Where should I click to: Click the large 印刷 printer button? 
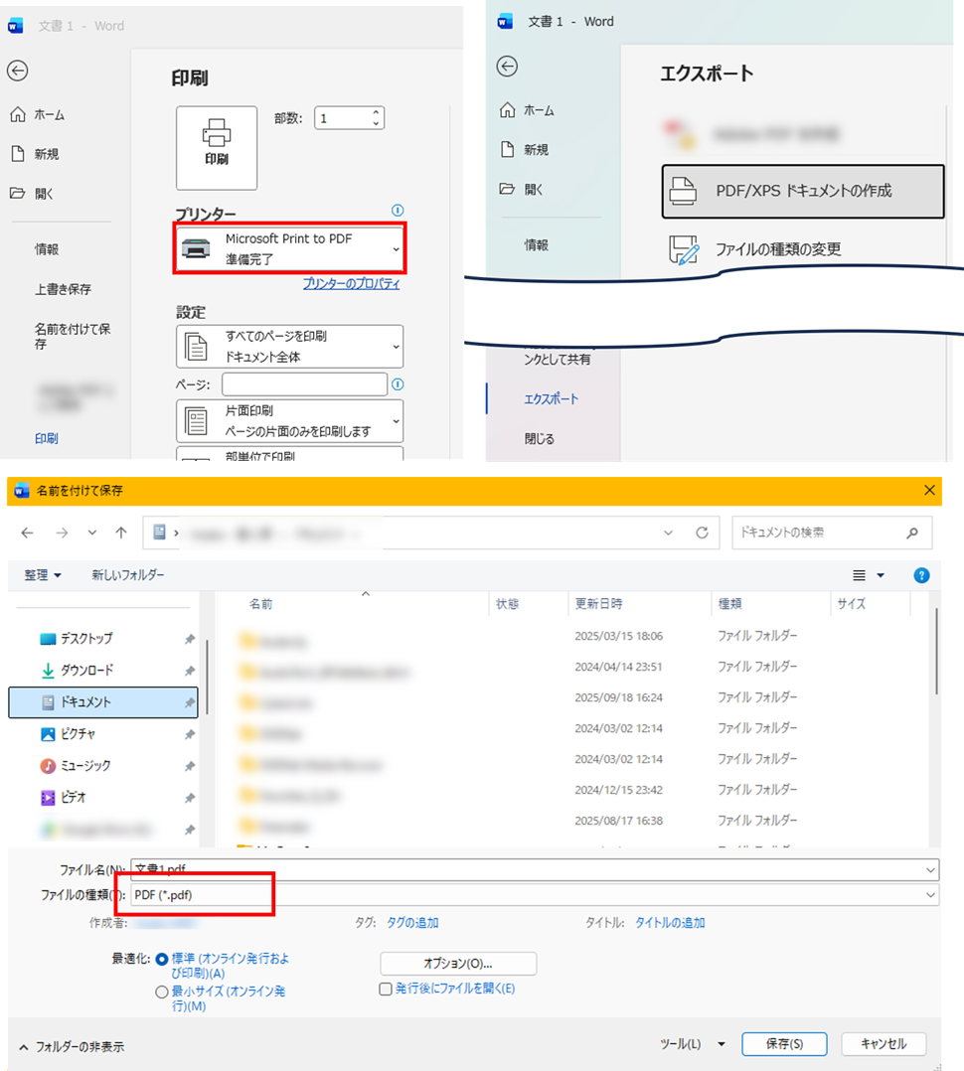[217, 147]
